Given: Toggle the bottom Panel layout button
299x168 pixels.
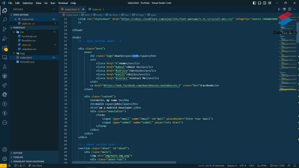Looking at the screenshot, I should [260, 3].
